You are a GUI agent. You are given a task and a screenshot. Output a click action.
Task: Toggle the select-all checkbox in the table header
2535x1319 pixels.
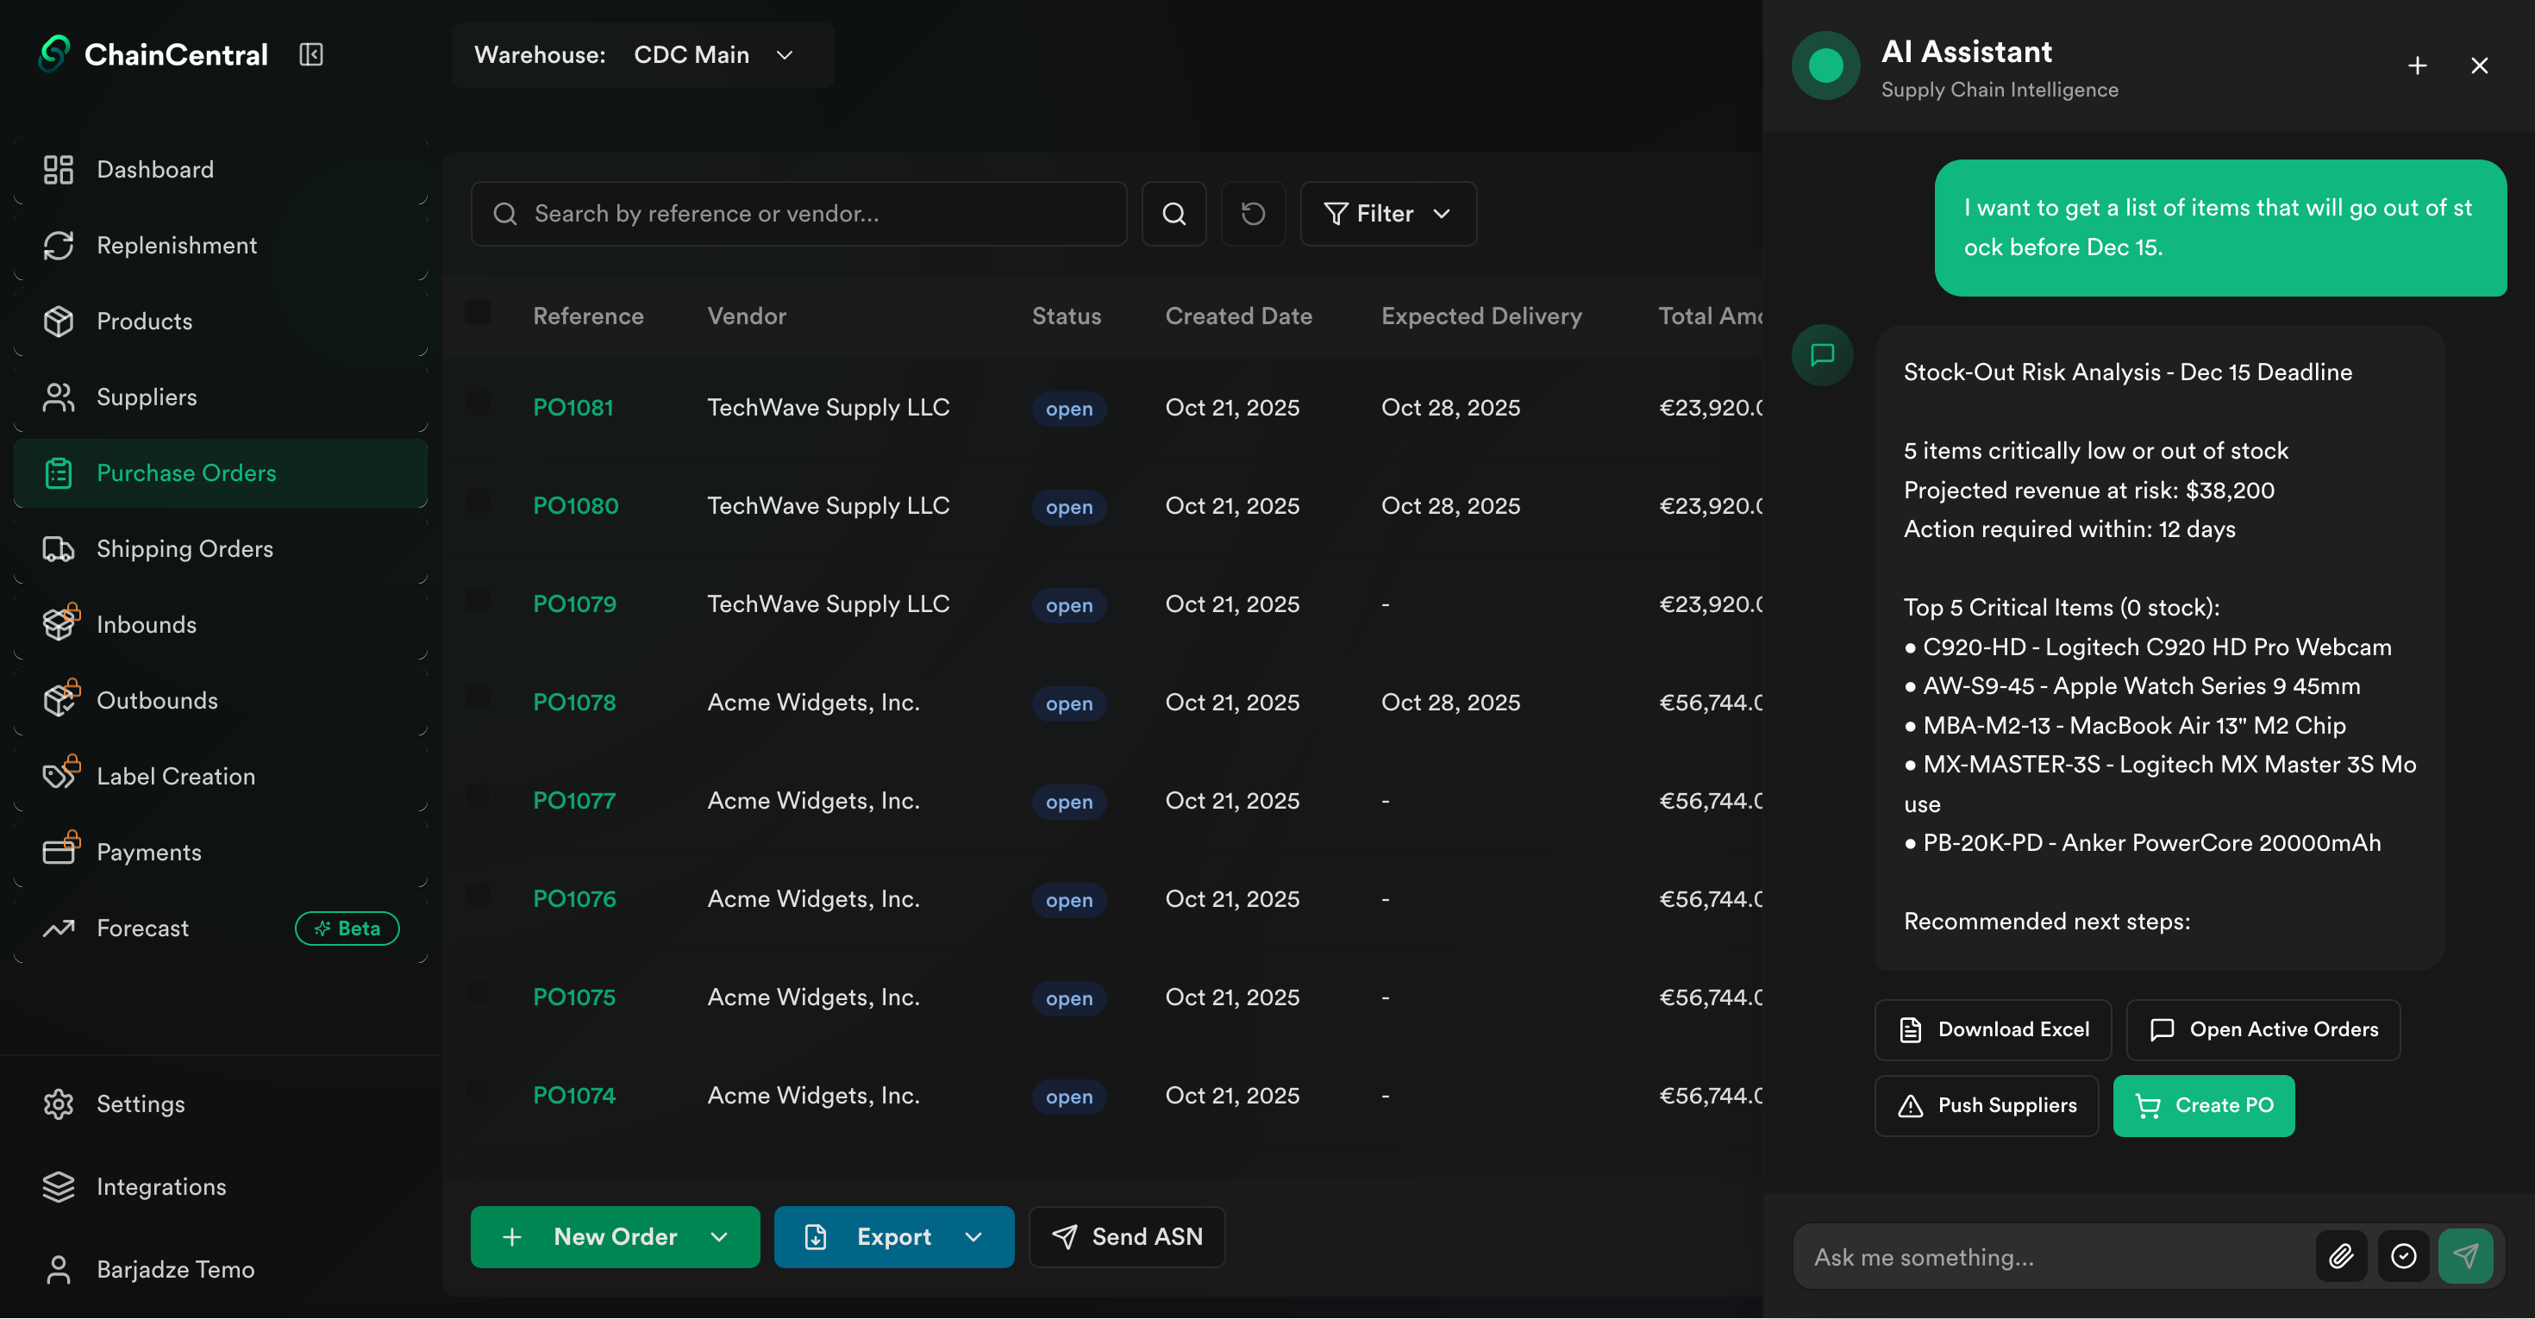click(x=479, y=312)
